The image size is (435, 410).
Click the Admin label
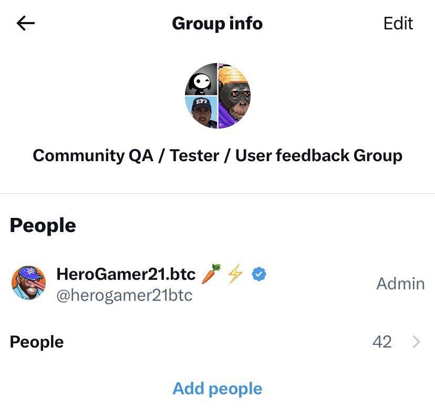pyautogui.click(x=400, y=283)
